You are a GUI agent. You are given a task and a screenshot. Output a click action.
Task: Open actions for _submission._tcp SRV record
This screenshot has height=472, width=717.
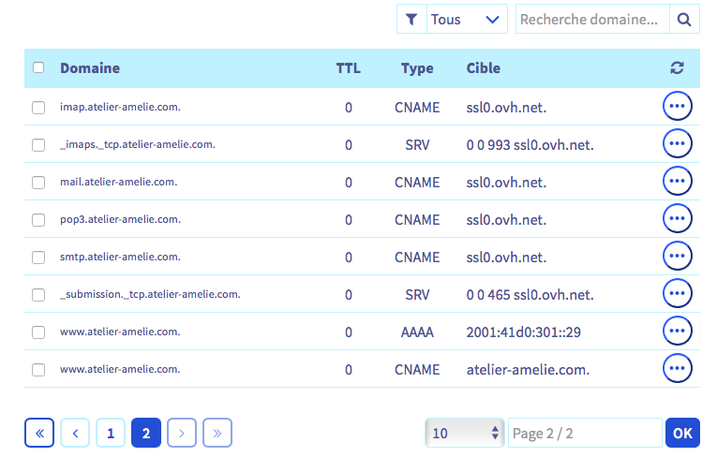coord(677,294)
